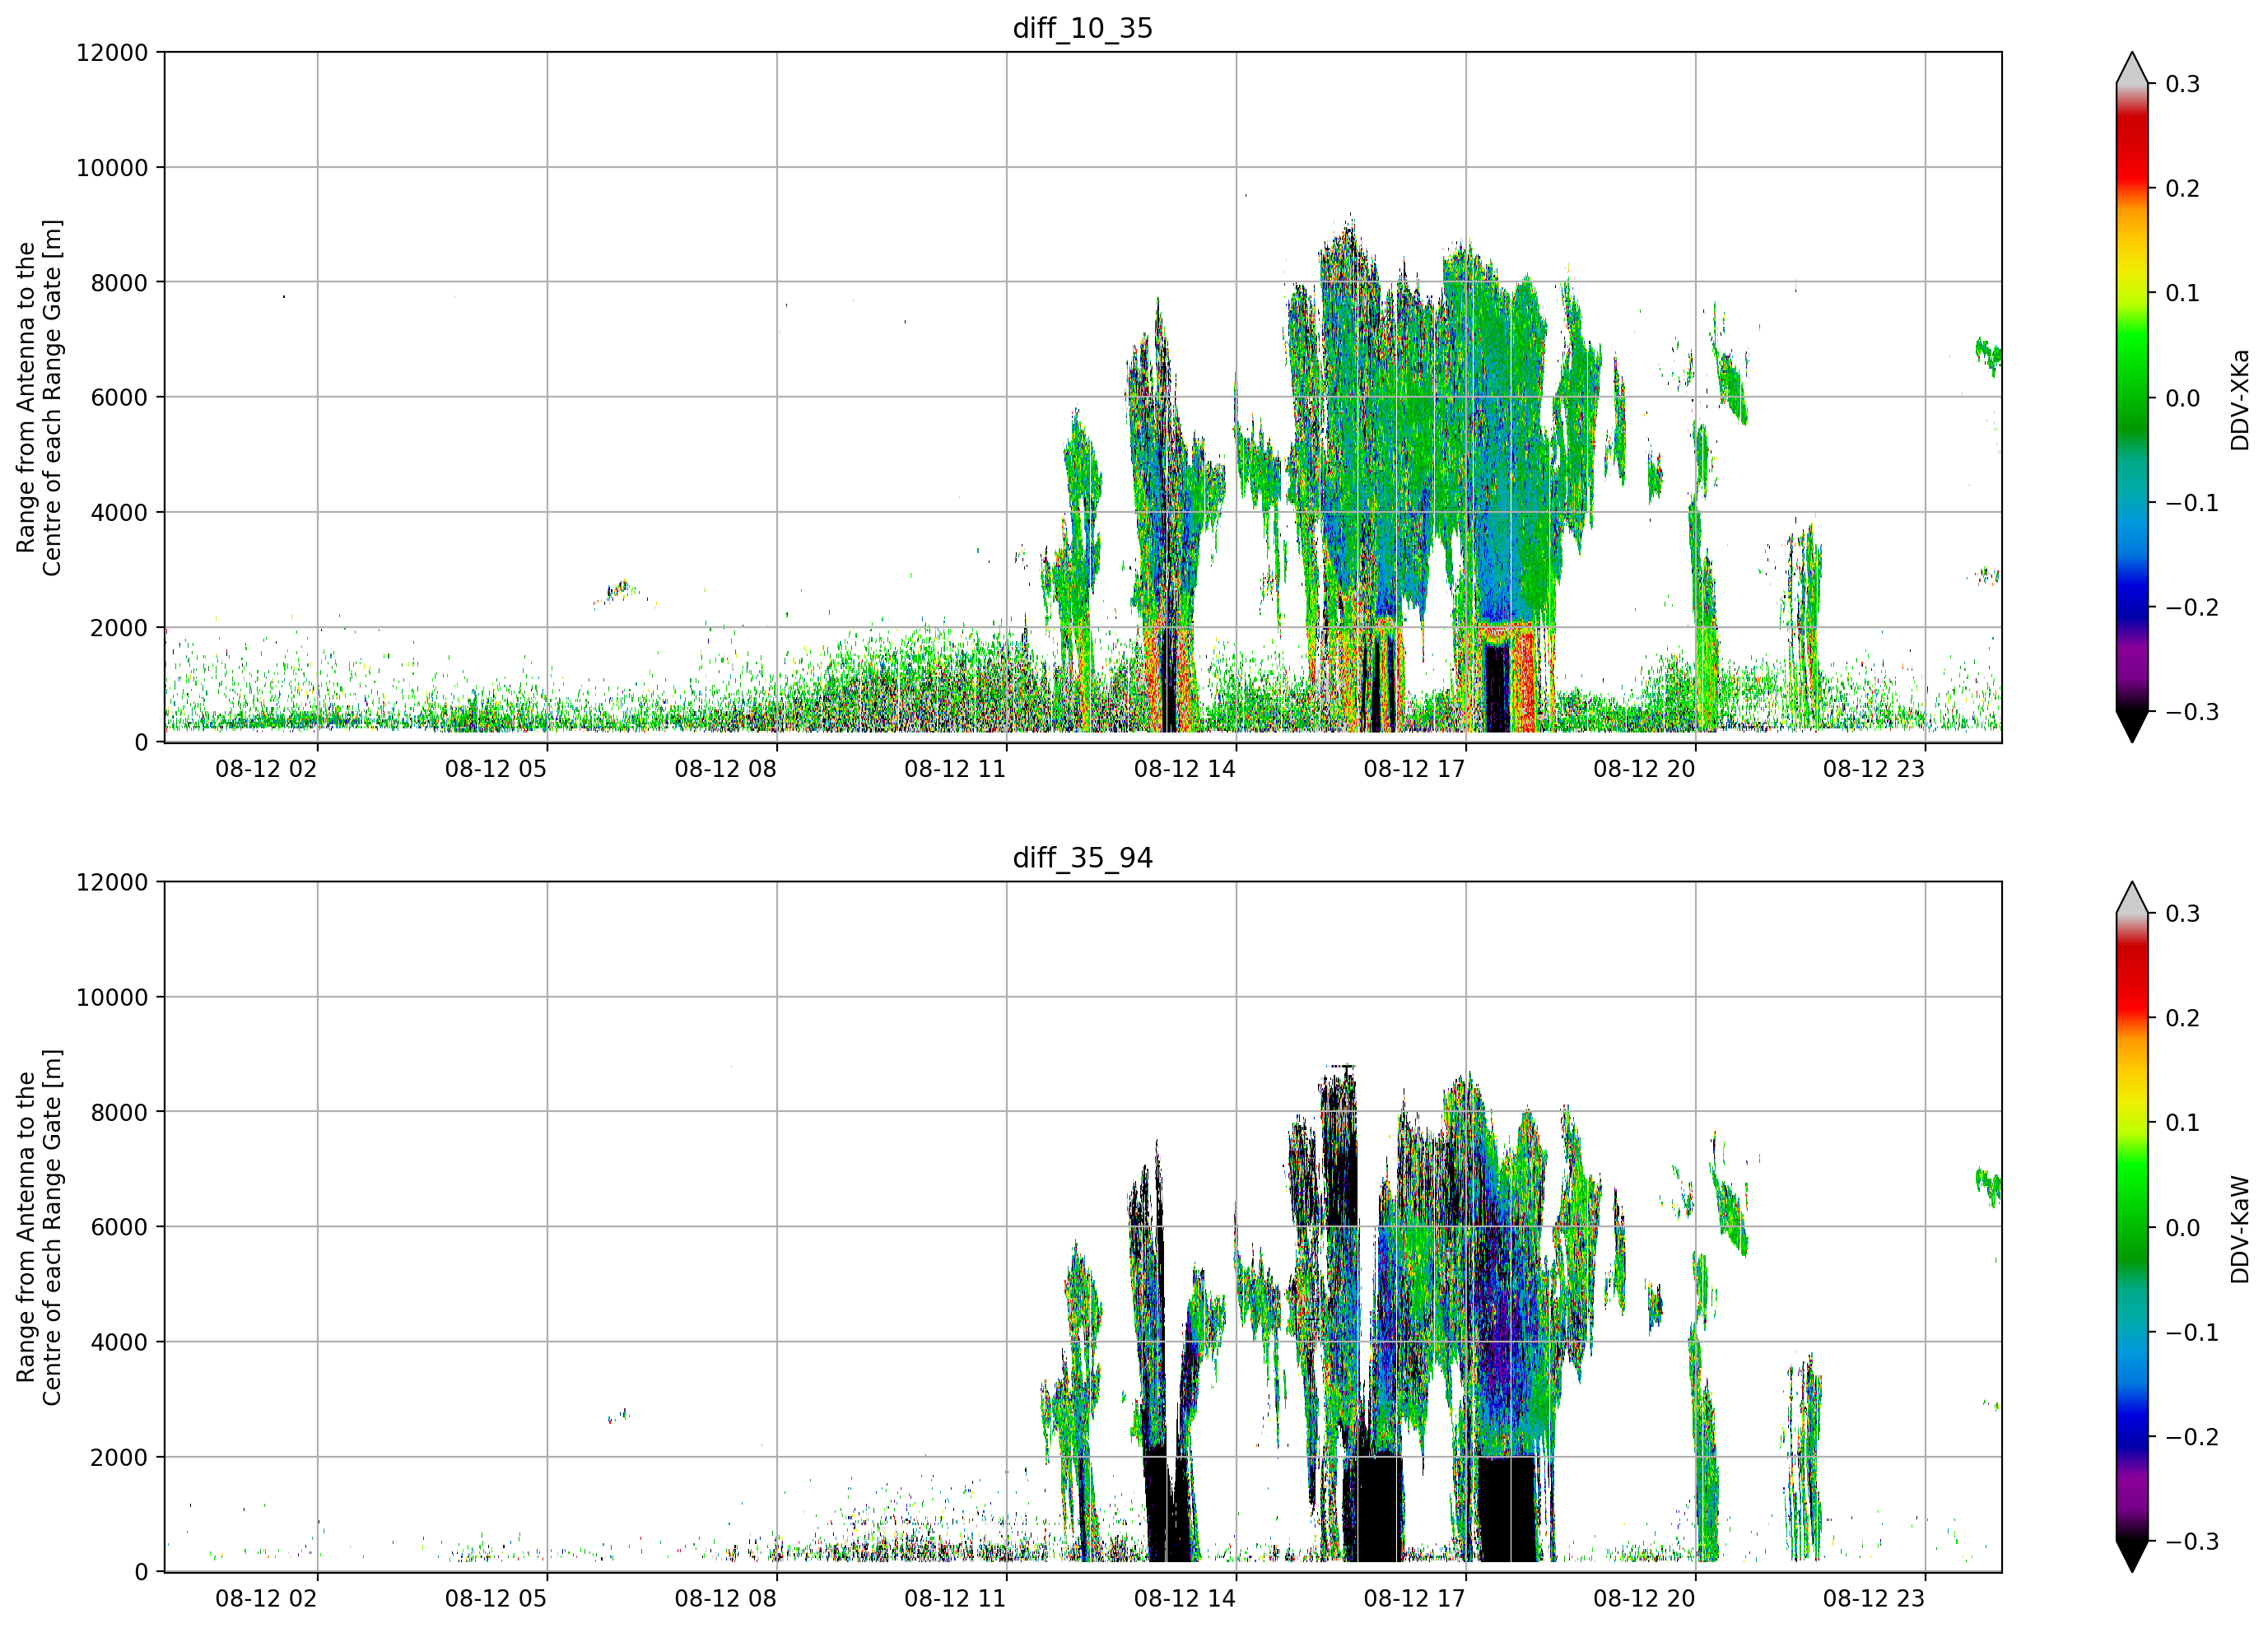Click the 2000 y-tick on diff_10_35 plot

click(119, 628)
